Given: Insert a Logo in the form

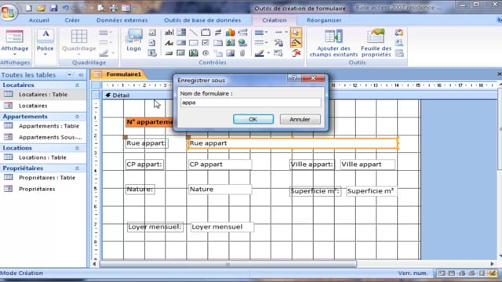Looking at the screenshot, I should 134,40.
